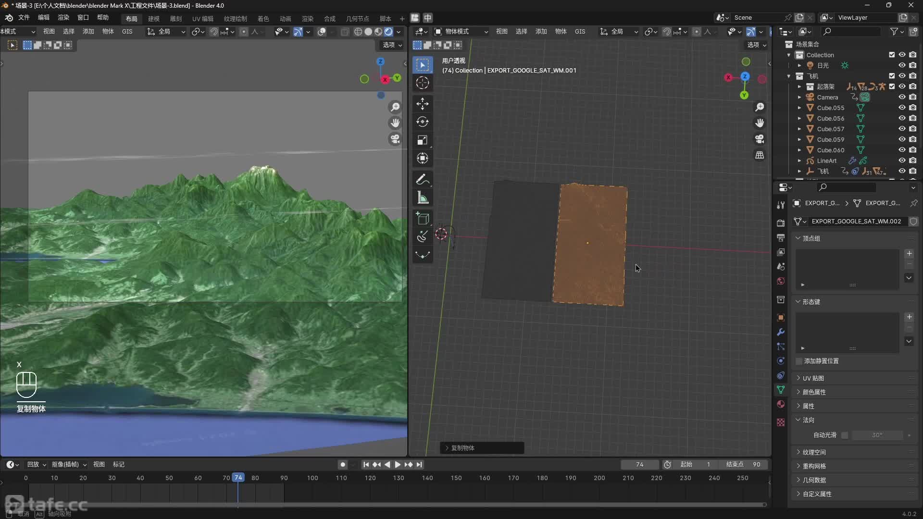
Task: Click zoom icon in right viewport
Action: point(760,107)
